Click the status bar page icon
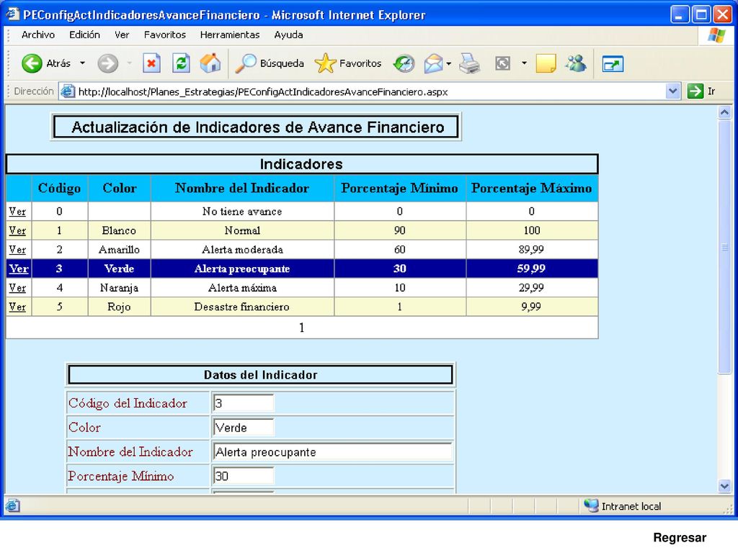 [x=12, y=506]
